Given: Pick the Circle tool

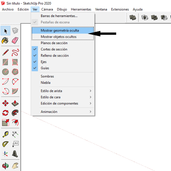Looking at the screenshot, I should [x=5, y=72].
